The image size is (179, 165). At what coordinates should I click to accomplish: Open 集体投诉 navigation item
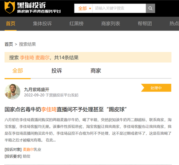click(x=42, y=24)
